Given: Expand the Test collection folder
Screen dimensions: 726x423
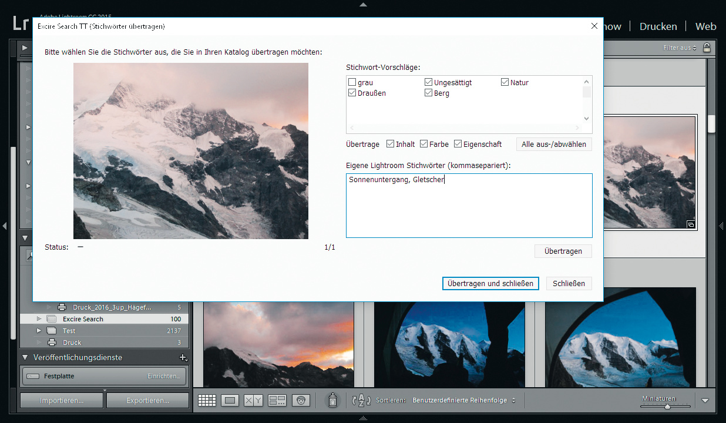Looking at the screenshot, I should pos(39,331).
